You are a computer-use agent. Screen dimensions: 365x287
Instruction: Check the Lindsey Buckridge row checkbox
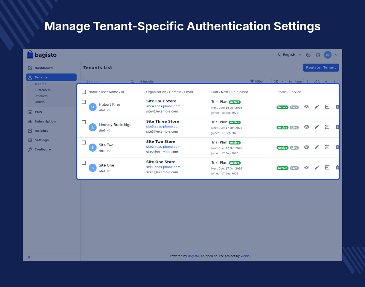[84, 122]
